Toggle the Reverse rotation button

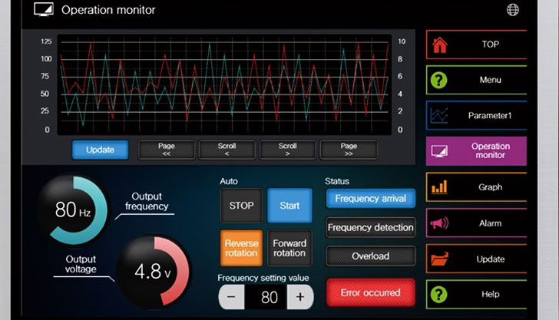click(241, 249)
